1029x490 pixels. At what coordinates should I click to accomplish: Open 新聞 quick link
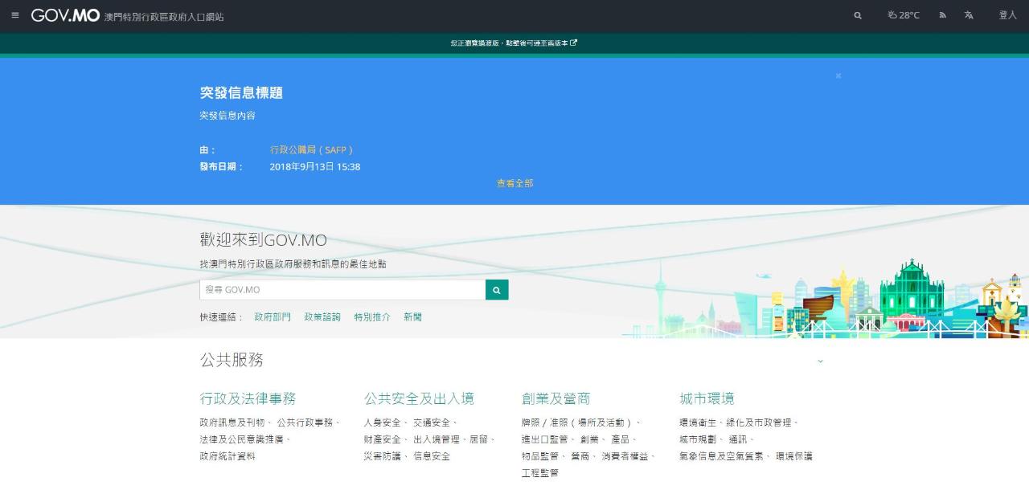(x=412, y=317)
